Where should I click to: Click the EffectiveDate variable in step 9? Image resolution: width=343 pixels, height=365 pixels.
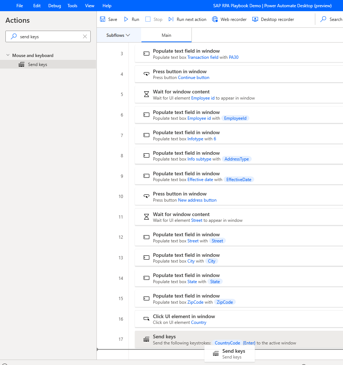[239, 180]
